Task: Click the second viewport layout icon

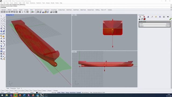Action: point(4,12)
